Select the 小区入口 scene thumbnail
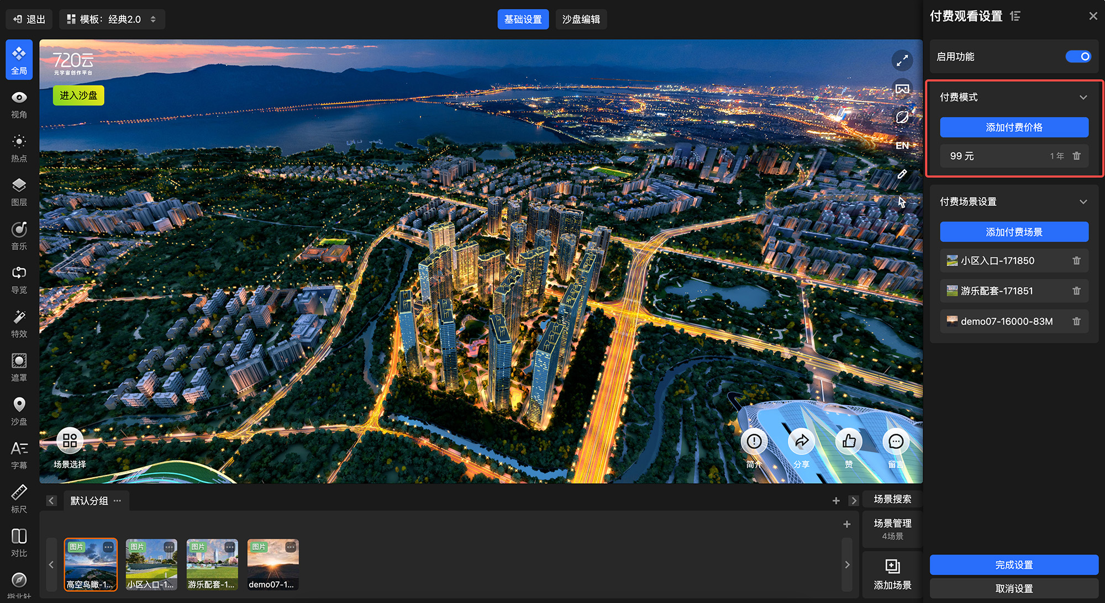Viewport: 1105px width, 603px height. [151, 564]
